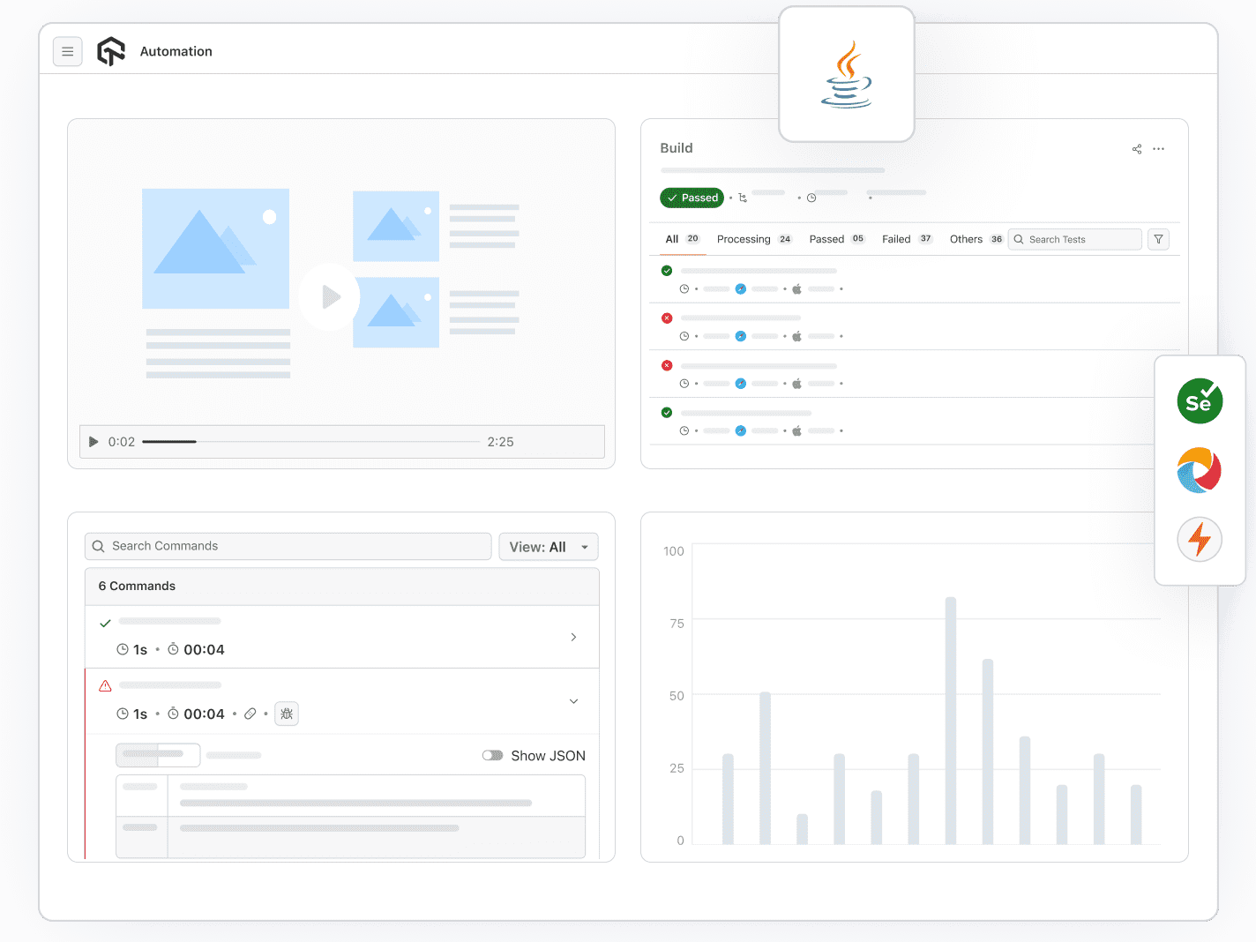The width and height of the screenshot is (1256, 942).
Task: Click the Search Commands input field
Action: pyautogui.click(x=288, y=546)
